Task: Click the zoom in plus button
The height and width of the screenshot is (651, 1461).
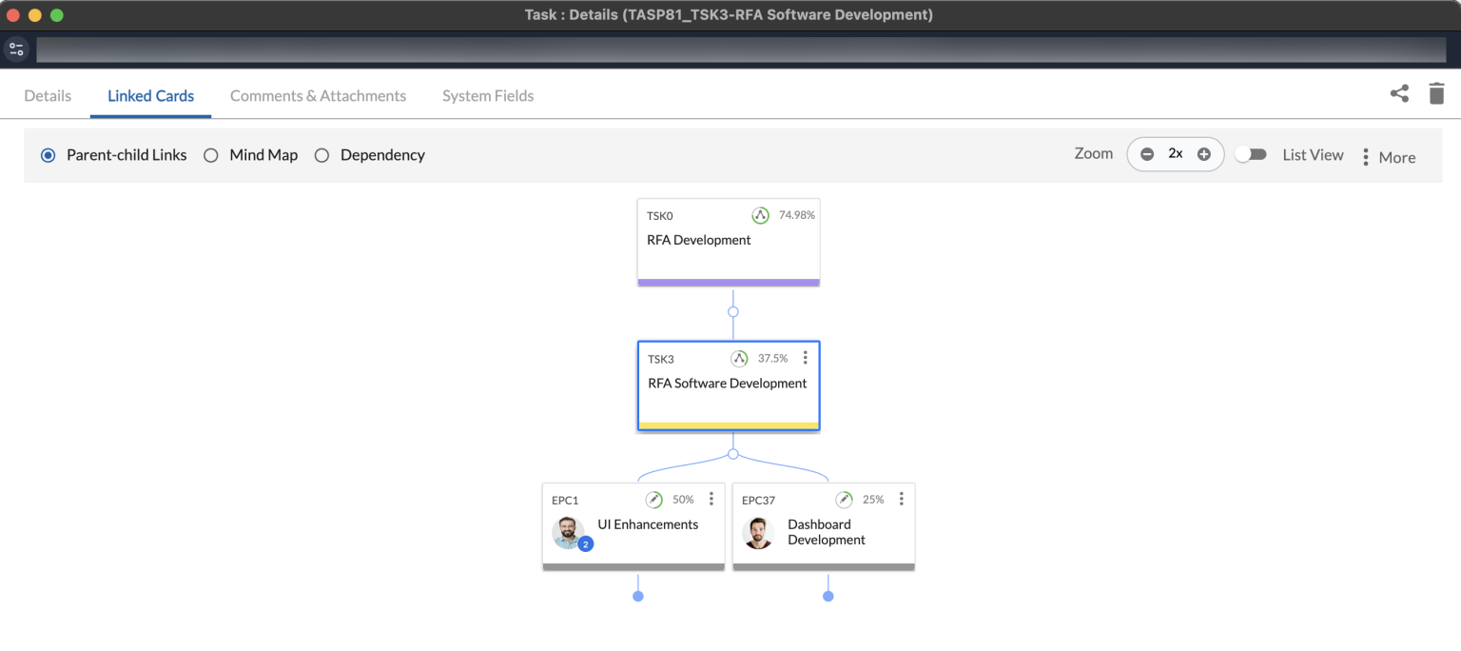Action: pyautogui.click(x=1204, y=154)
